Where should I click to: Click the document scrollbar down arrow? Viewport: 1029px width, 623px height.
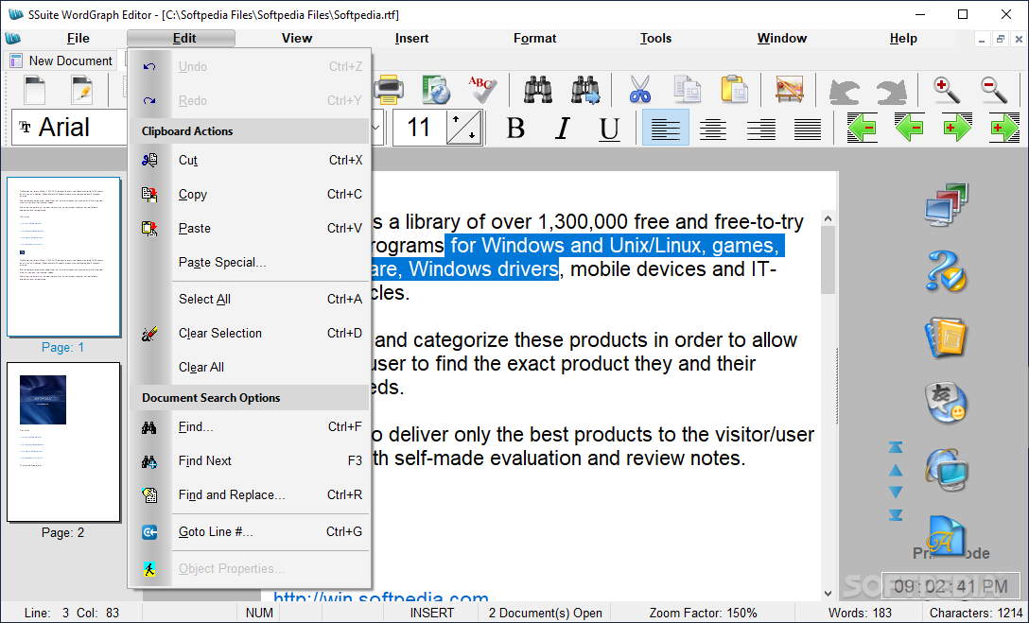pyautogui.click(x=828, y=594)
